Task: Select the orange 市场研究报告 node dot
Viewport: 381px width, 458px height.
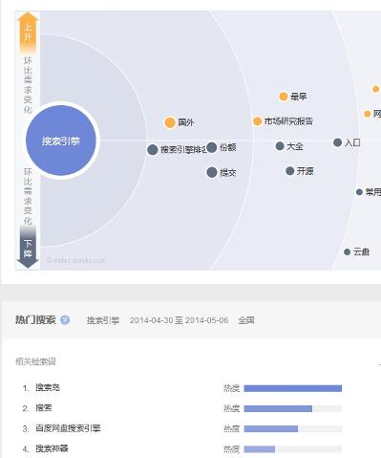Action: tap(257, 121)
